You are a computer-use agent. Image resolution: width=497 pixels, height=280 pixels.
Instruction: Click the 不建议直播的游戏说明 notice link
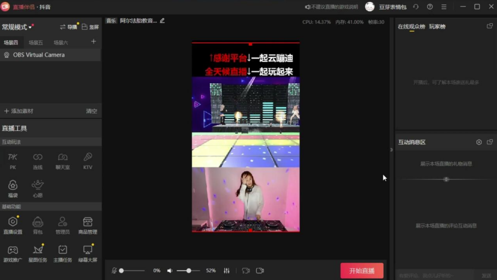point(331,7)
